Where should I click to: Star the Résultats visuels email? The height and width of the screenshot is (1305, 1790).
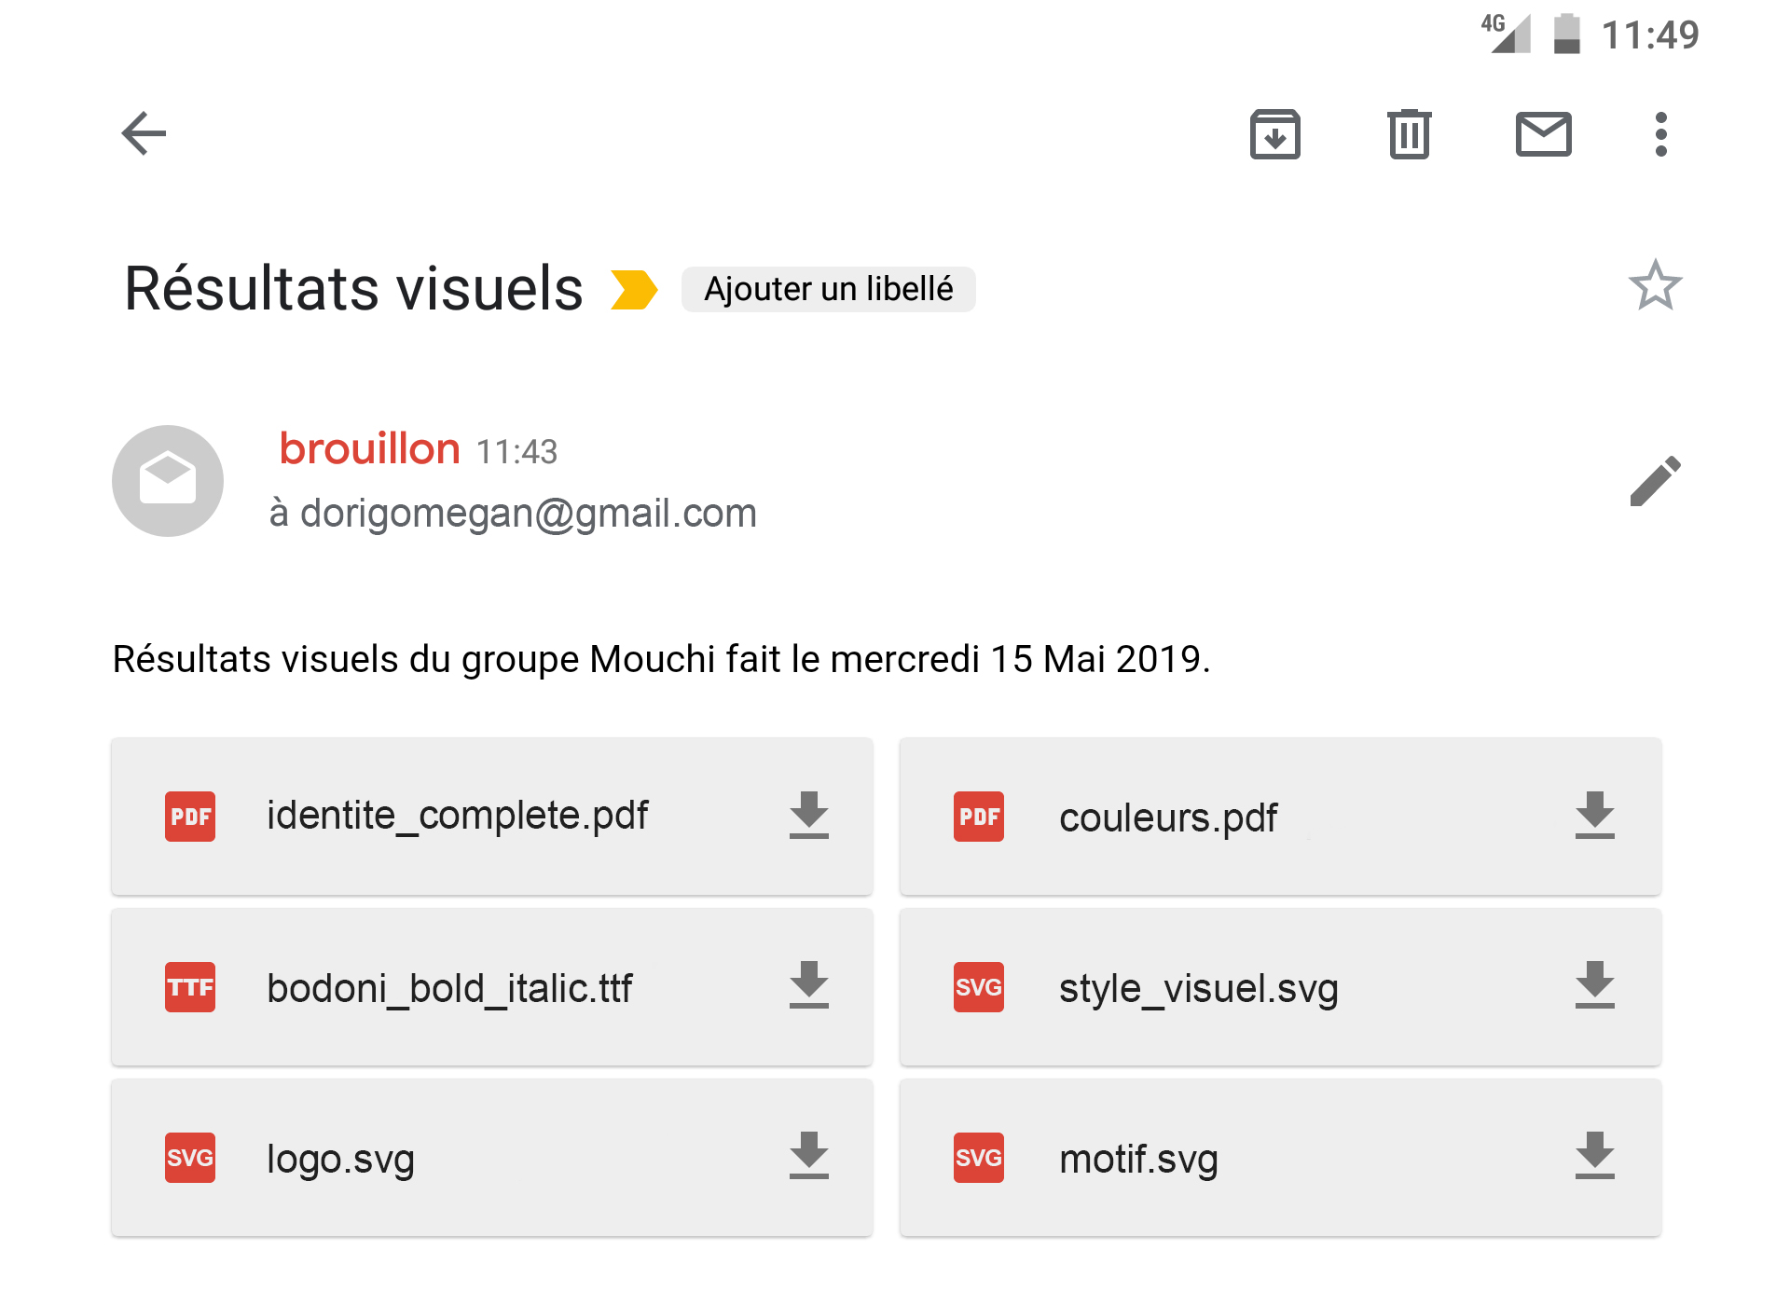(x=1655, y=286)
